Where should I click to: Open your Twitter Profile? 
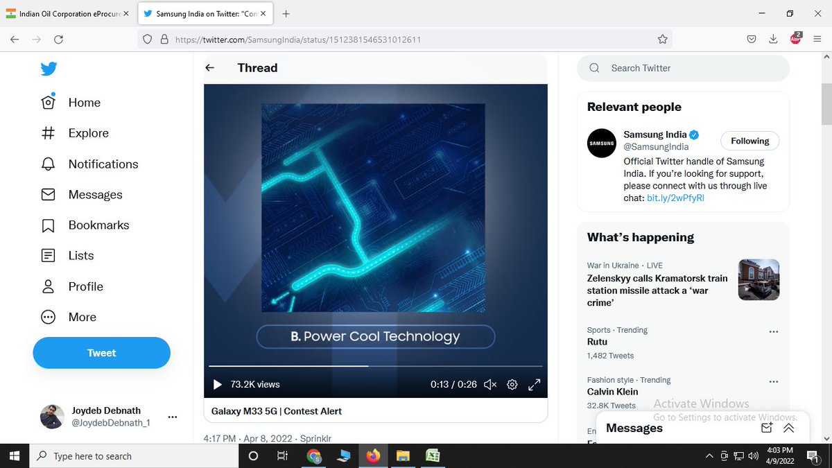pyautogui.click(x=48, y=286)
